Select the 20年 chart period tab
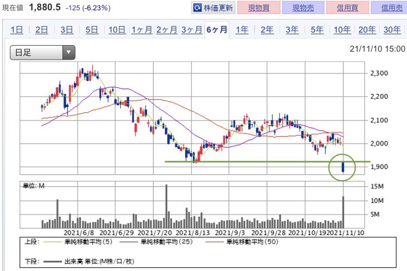Viewport: 407px width, 271px height. point(367,30)
